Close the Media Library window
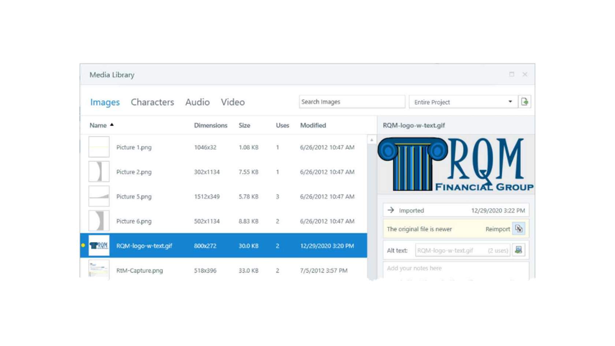 coord(525,74)
